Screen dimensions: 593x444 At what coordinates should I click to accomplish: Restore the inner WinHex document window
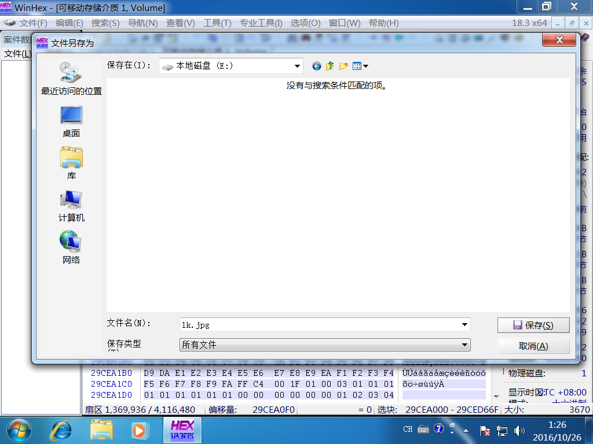(x=572, y=23)
